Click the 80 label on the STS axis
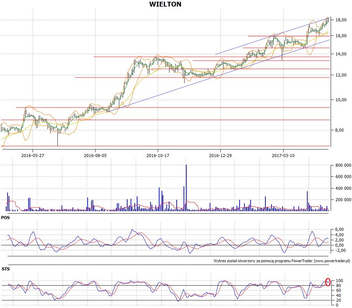The image size is (352, 308). (x=338, y=286)
